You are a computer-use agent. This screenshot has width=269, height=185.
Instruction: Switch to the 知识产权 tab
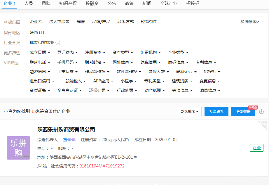point(68,4)
